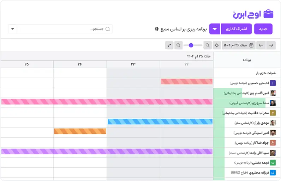Go to the next week with the right arrow
281x181 pixels.
(x=271, y=45)
